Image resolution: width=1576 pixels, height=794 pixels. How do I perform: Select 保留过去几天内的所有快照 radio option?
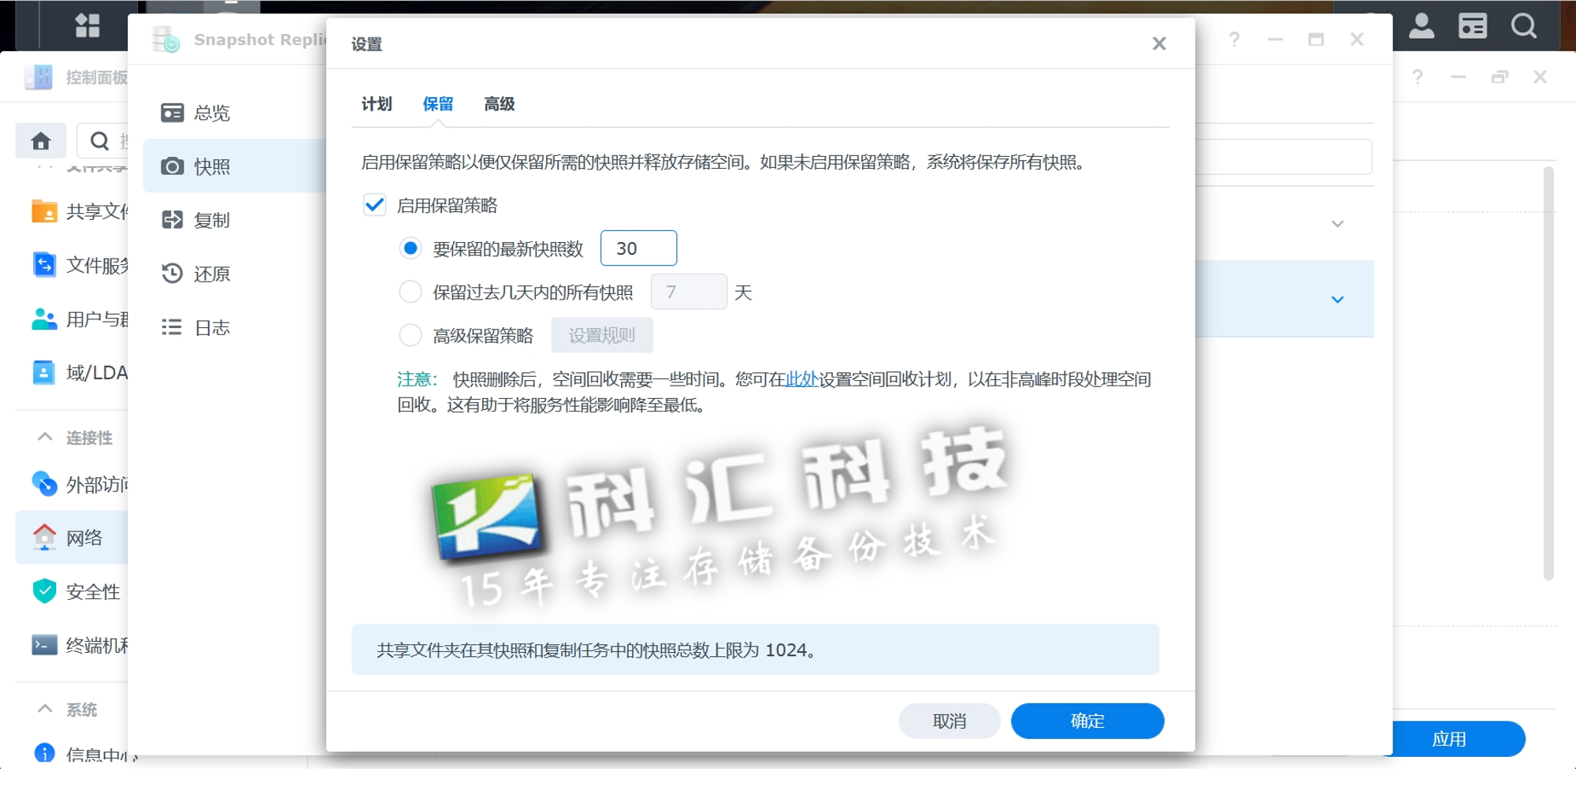click(411, 292)
